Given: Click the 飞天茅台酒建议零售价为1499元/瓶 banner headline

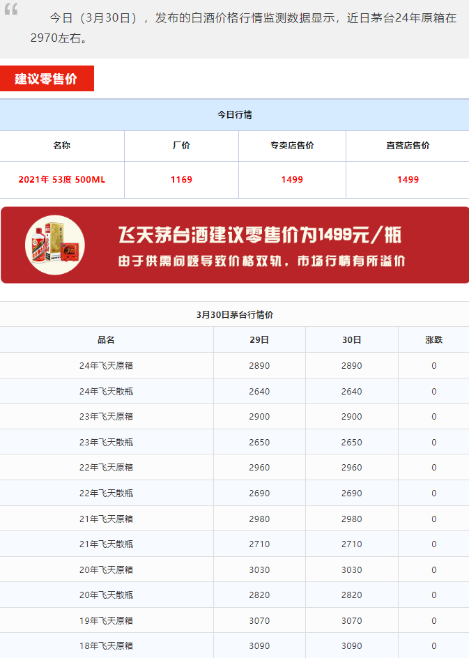Looking at the screenshot, I should click(x=260, y=235).
